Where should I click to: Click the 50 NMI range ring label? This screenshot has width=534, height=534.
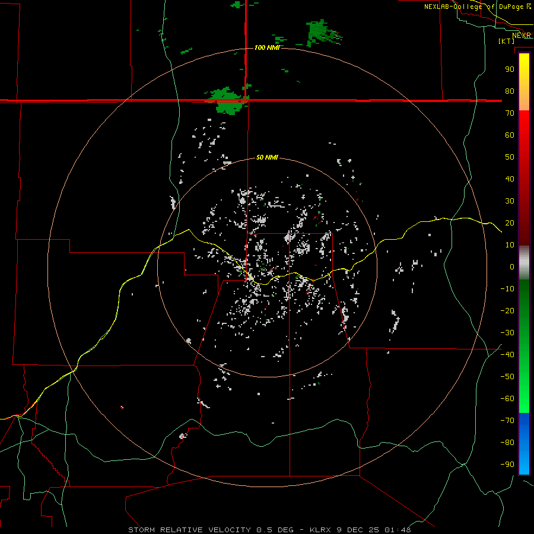point(267,157)
